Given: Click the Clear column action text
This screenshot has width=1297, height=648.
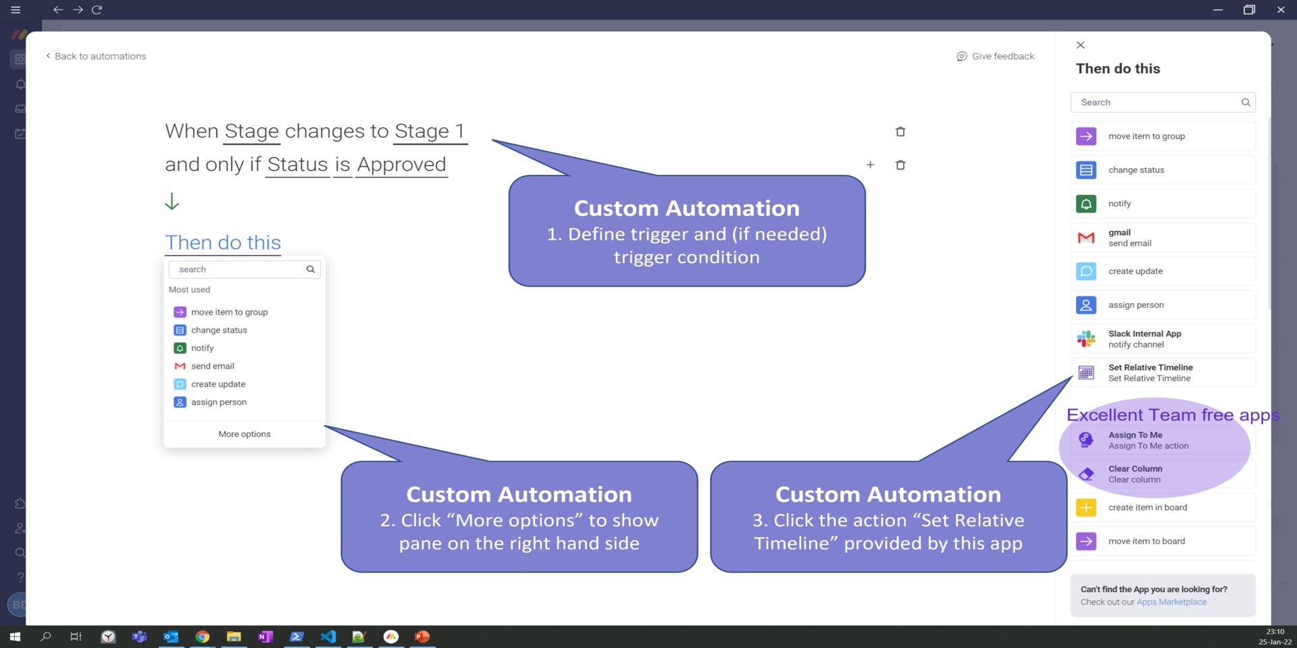Looking at the screenshot, I should pos(1134,480).
